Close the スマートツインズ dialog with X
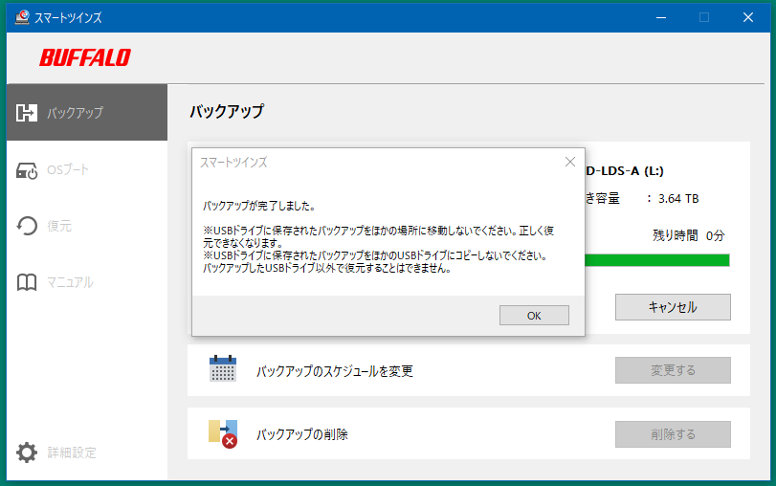Screen dimensions: 776x486 pos(570,162)
